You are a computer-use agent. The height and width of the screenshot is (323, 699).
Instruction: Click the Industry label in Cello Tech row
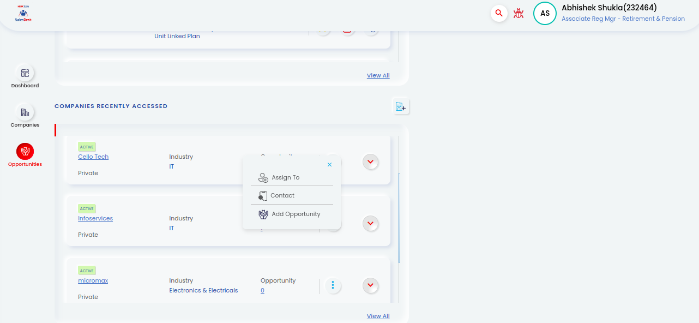tap(181, 157)
